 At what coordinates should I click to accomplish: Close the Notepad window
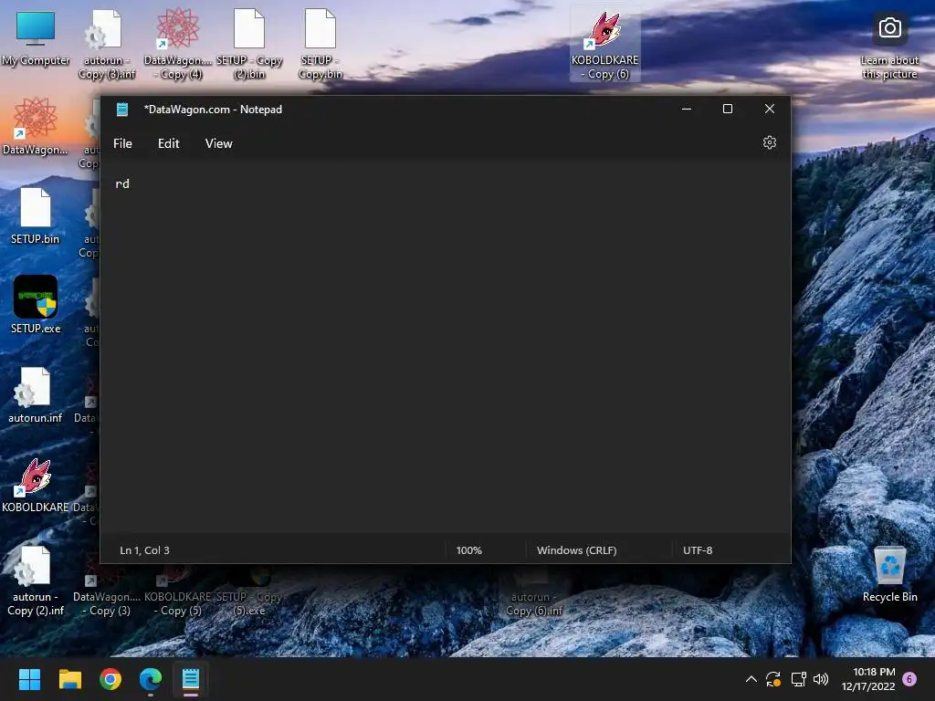click(x=769, y=110)
